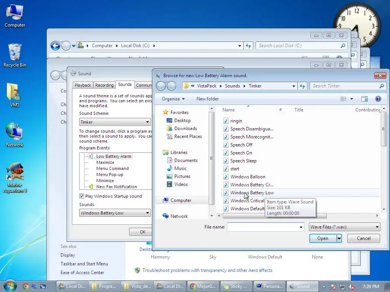Select the New Fax Notification event
390x292 pixels.
(x=117, y=187)
